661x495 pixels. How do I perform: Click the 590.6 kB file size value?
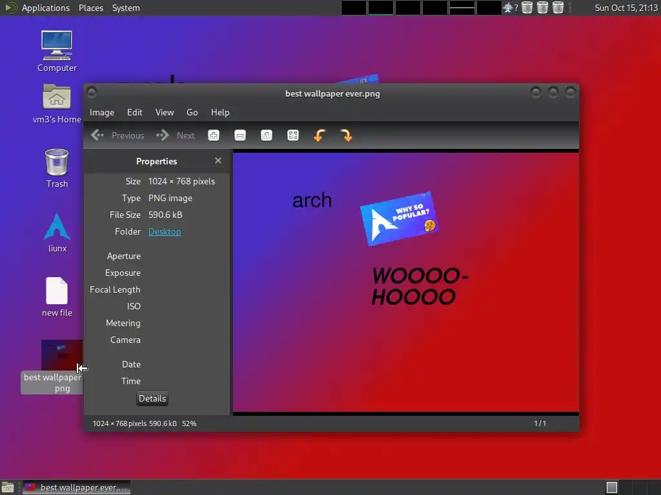165,215
